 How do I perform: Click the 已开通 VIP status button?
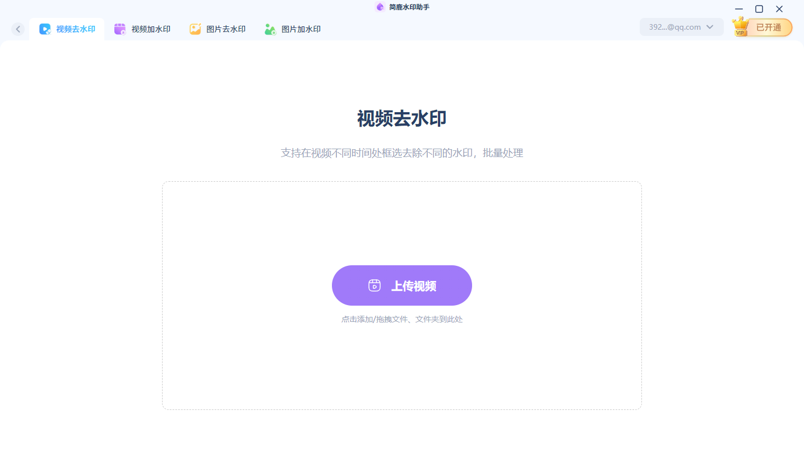click(768, 27)
